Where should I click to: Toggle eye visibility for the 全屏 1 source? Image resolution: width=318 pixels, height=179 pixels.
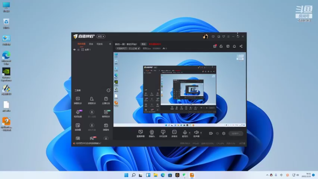coord(74,49)
